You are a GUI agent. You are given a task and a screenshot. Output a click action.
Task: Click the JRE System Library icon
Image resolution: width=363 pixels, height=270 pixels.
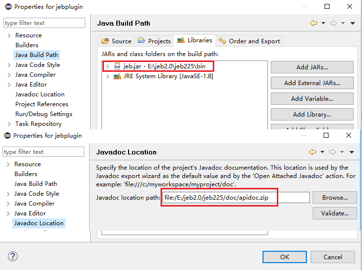click(117, 76)
